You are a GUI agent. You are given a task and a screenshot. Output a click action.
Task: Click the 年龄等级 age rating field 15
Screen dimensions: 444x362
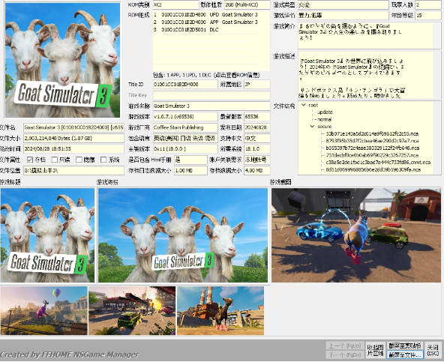tap(428, 15)
